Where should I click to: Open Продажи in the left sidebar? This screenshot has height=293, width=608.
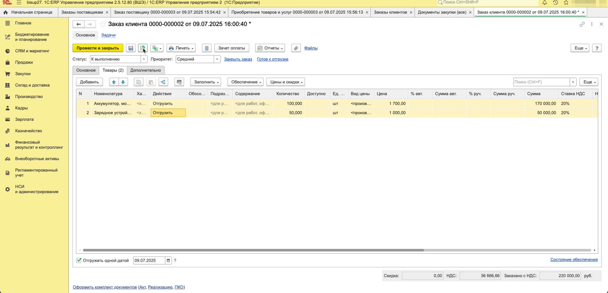(x=24, y=62)
